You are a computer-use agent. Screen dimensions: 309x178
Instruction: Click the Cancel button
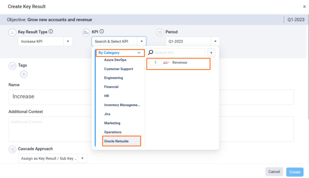click(274, 172)
